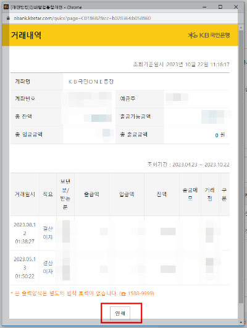The height and width of the screenshot is (328, 247).
Task: Close the Chrome popup window
Action: pyautogui.click(x=236, y=7)
